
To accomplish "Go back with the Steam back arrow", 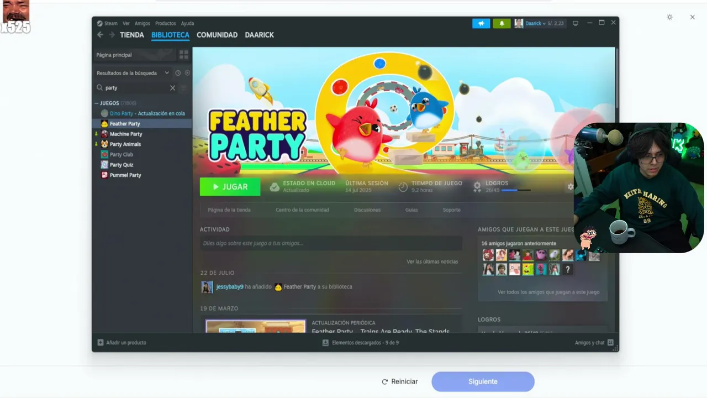I will tap(100, 35).
